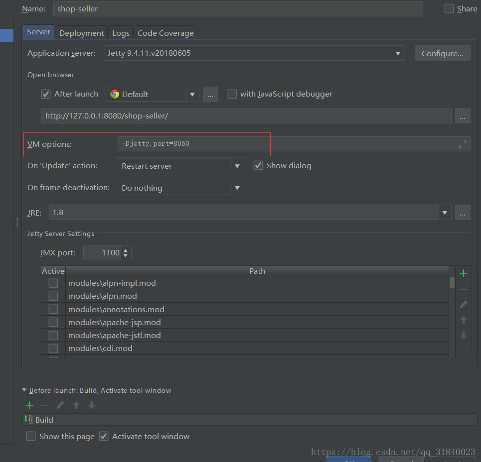Open On frame deactivation dropdown
481x462 pixels.
[x=237, y=188]
